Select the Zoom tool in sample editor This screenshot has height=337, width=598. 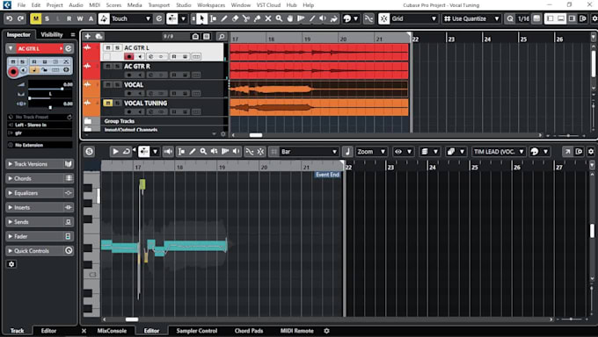click(203, 152)
